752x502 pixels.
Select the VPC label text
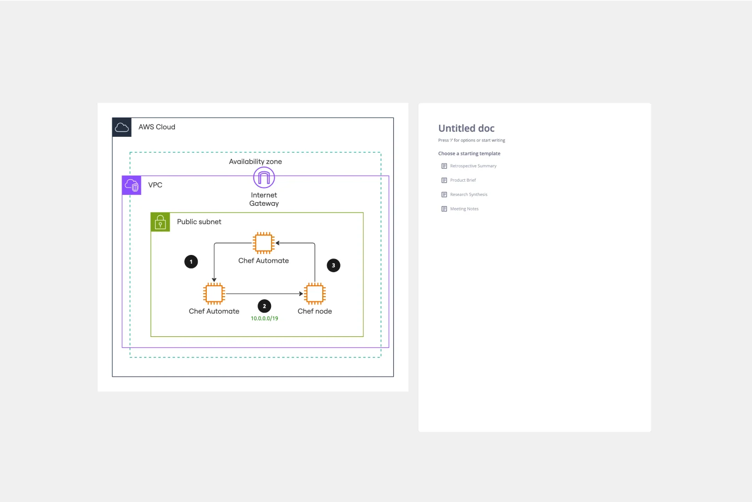pyautogui.click(x=155, y=185)
